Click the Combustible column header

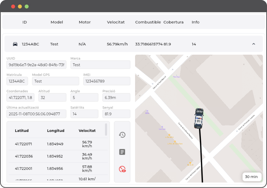(x=148, y=22)
